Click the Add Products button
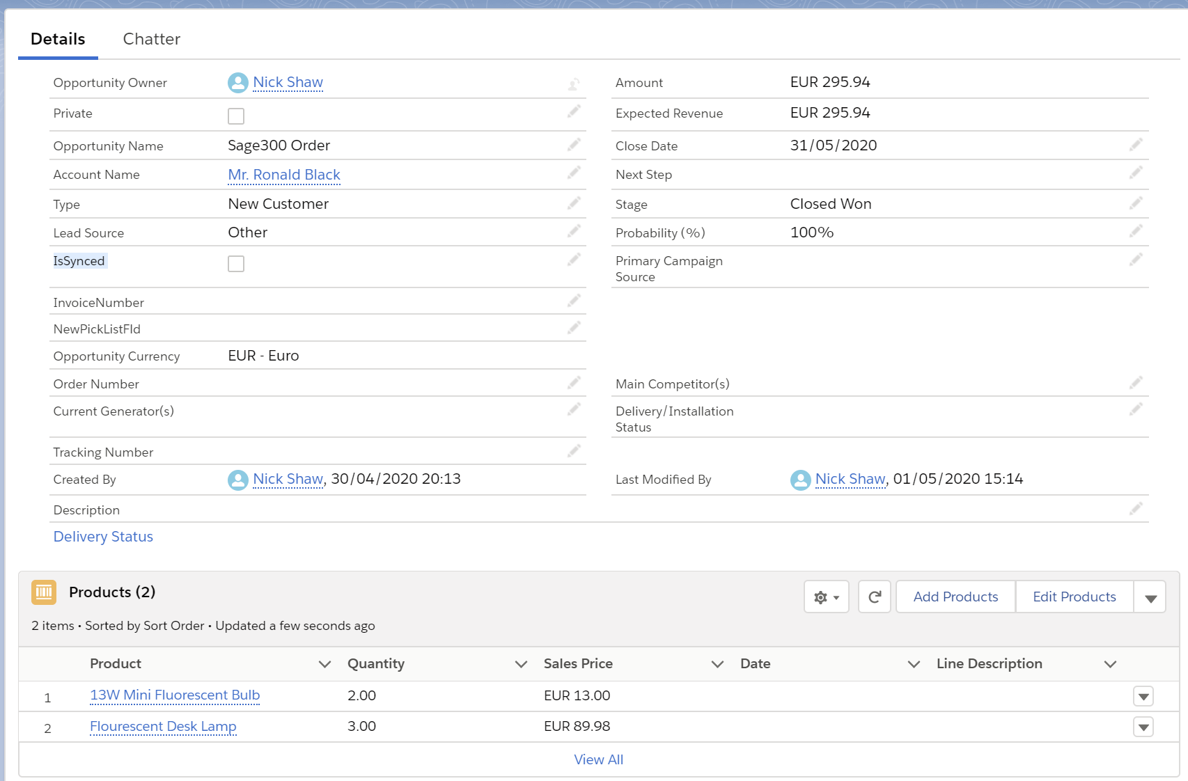This screenshot has width=1188, height=781. coord(955,597)
